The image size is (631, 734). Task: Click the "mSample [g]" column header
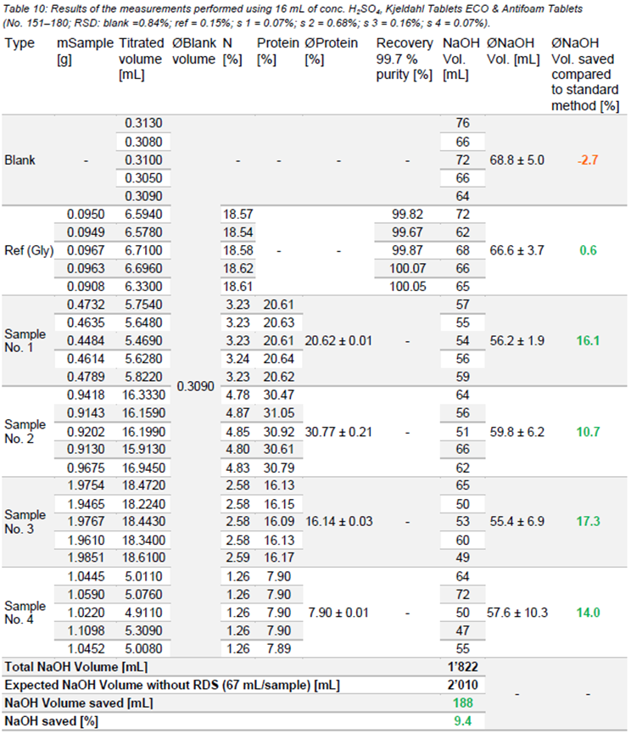pyautogui.click(x=85, y=51)
